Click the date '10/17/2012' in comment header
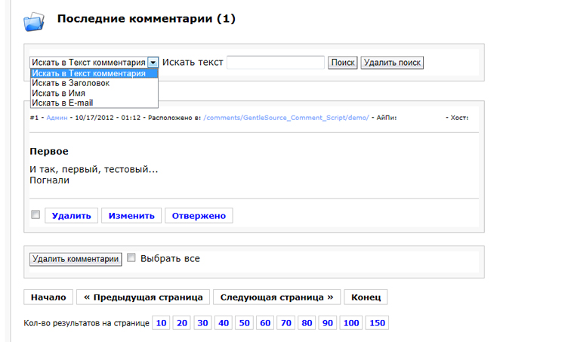Screen dimensions: 574x342 click(x=94, y=118)
